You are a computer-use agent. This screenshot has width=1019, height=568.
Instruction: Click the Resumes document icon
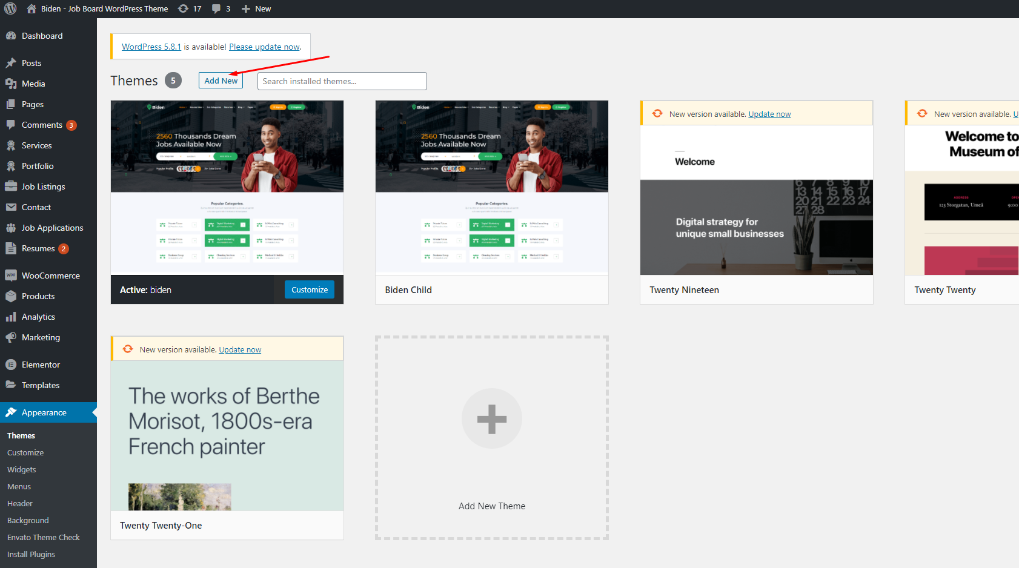[11, 248]
